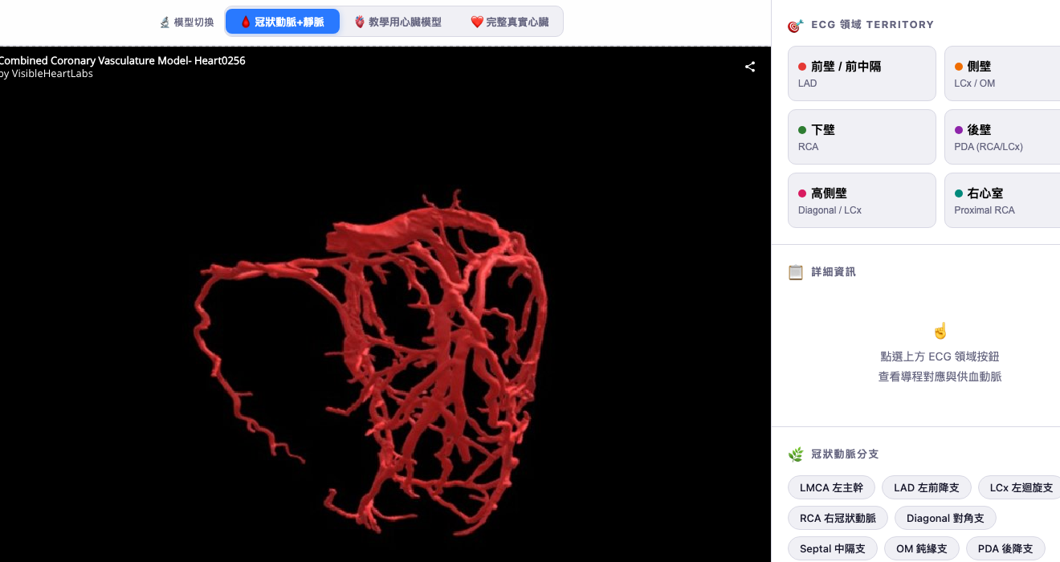Viewport: 1060px width, 562px height.
Task: Click the anatomical heart icon on 教學用心臟模型
Action: click(361, 22)
